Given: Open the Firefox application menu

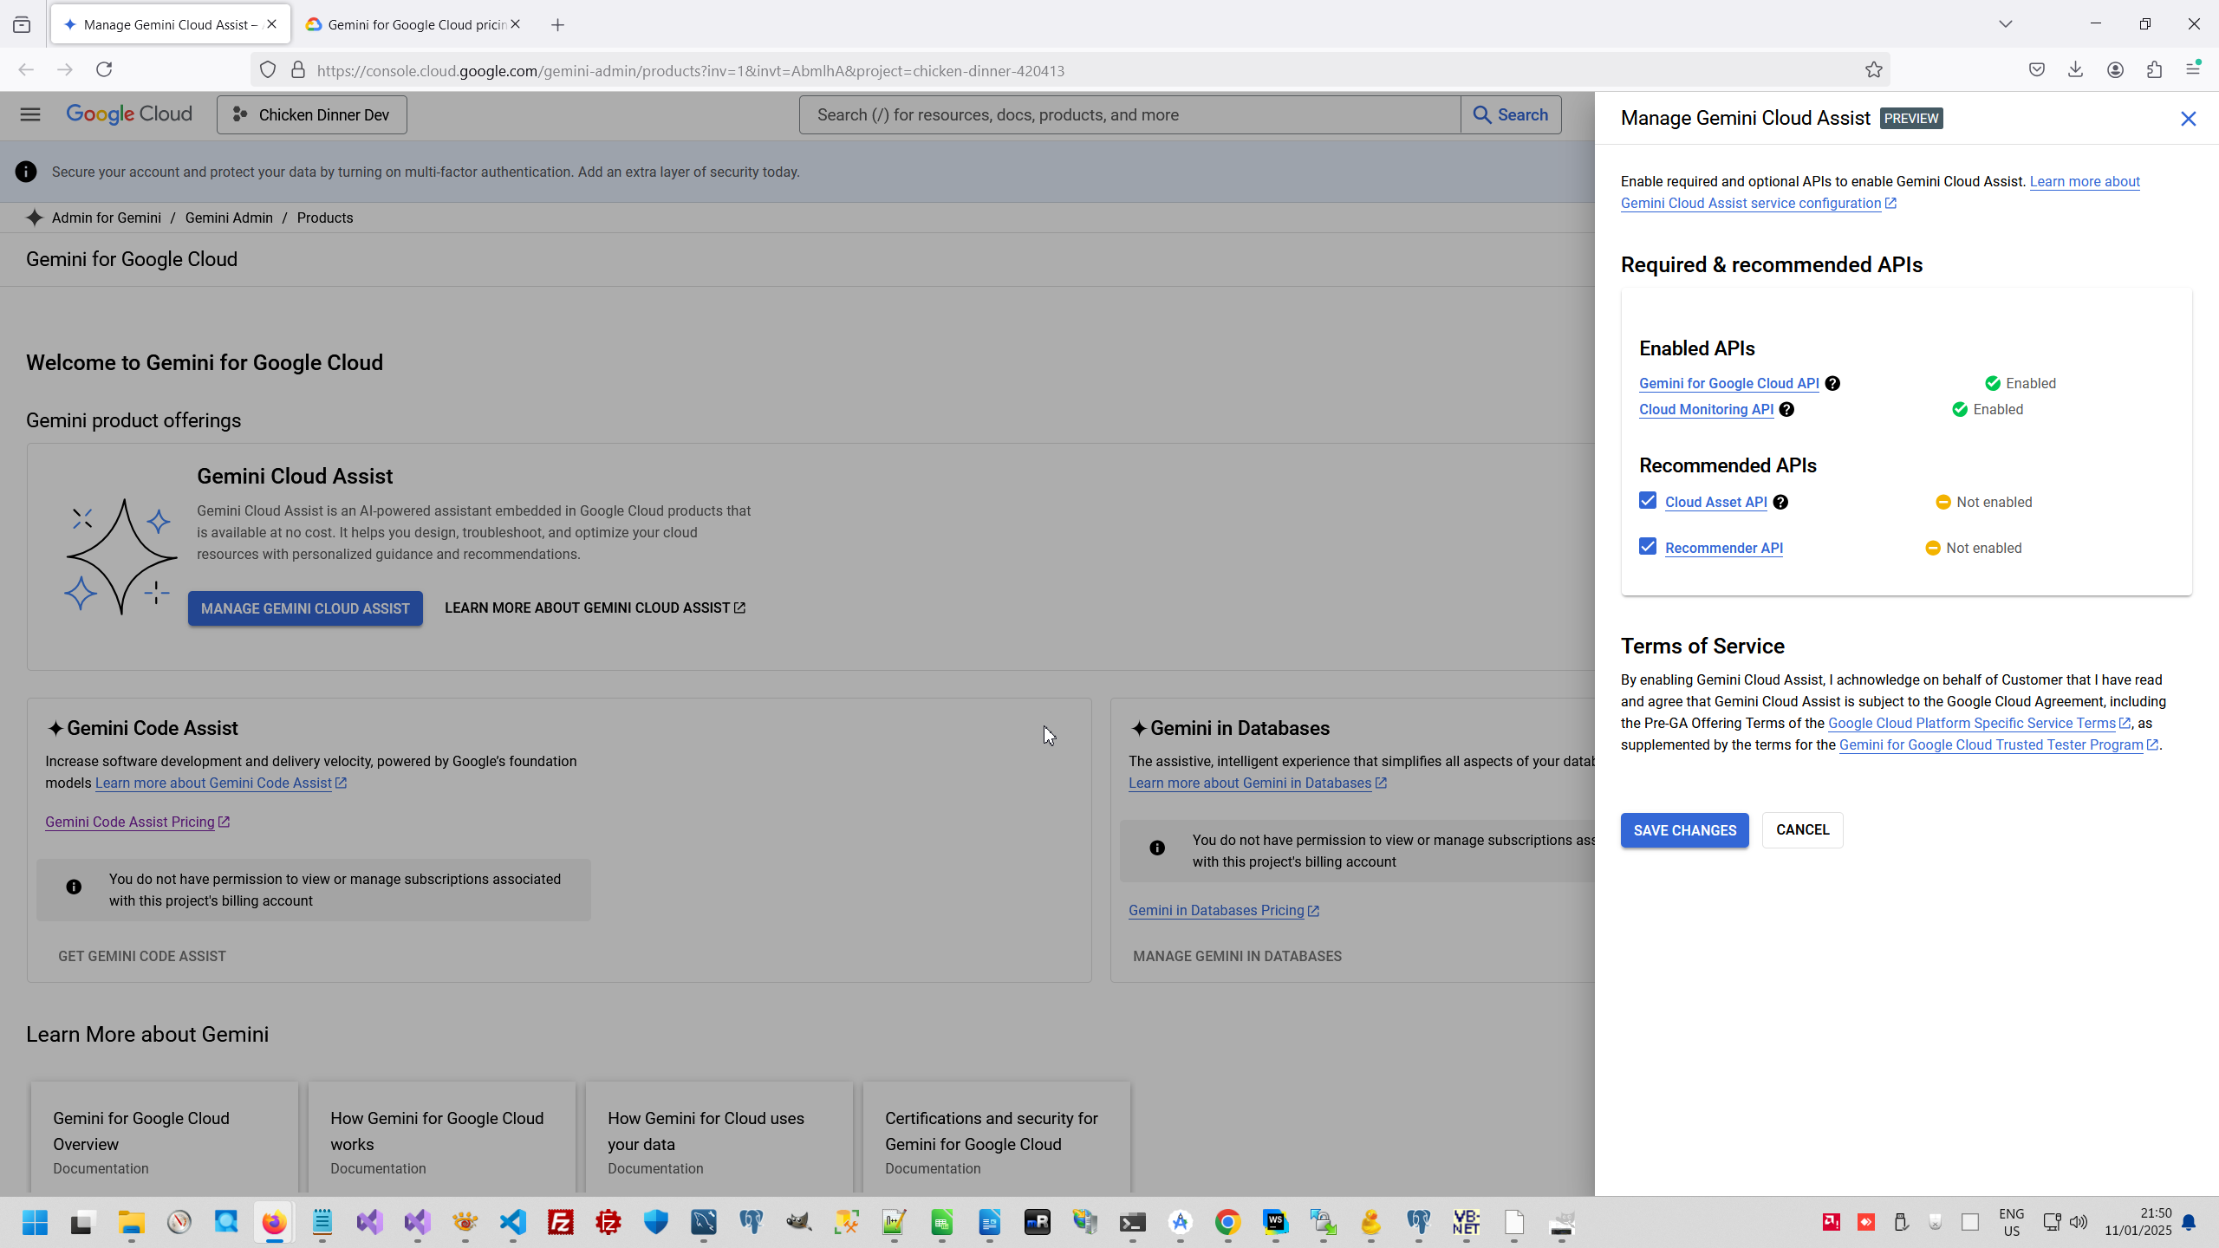Looking at the screenshot, I should tap(2193, 69).
